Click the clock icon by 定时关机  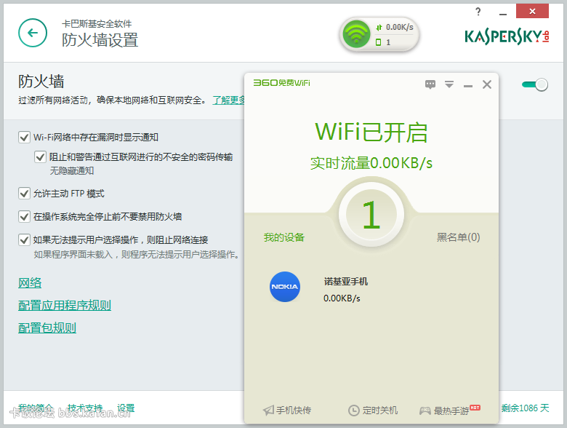[x=354, y=411]
